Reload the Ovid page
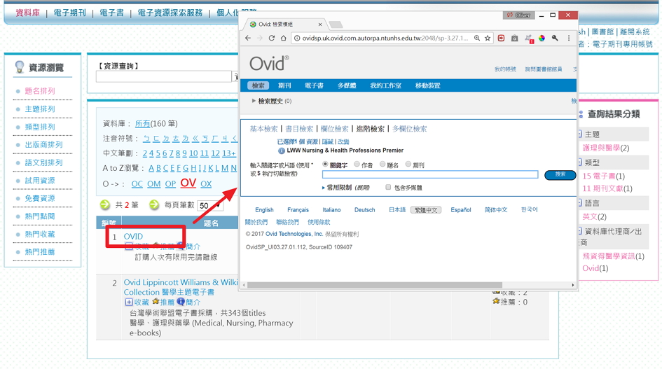This screenshot has width=662, height=369. 272,38
